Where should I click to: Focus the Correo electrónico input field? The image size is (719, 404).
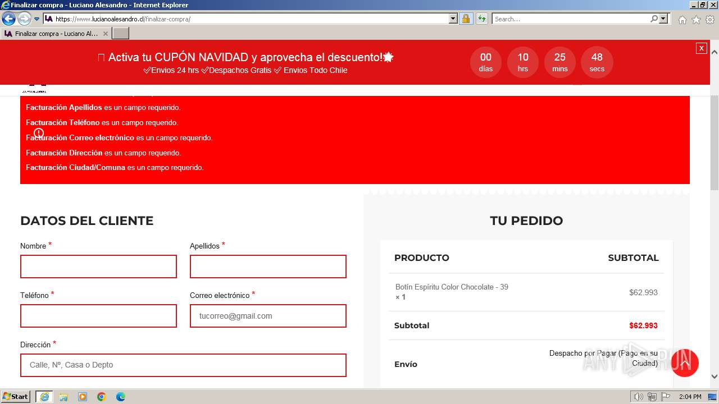tap(268, 316)
